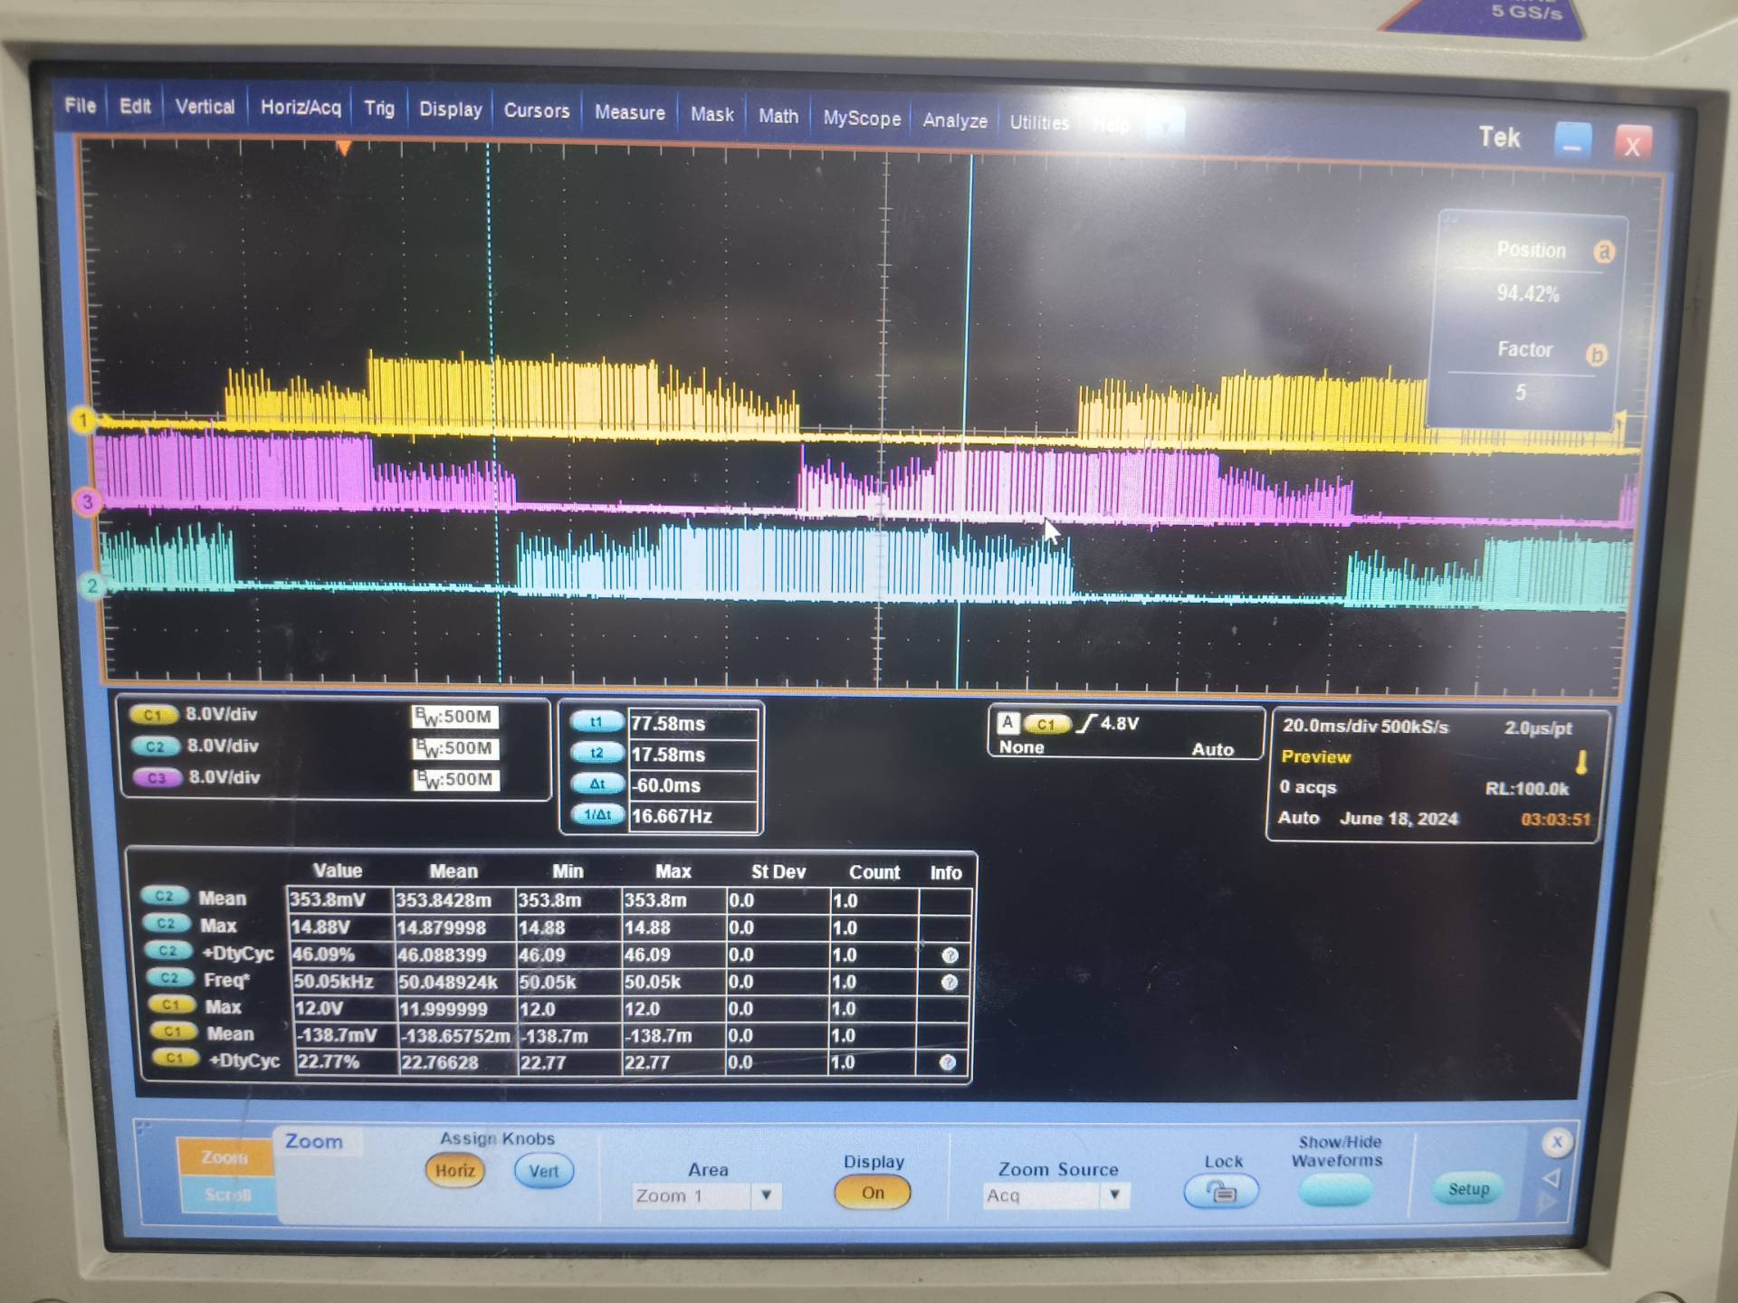This screenshot has height=1303, width=1738.
Task: Open the File menu
Action: pyautogui.click(x=81, y=106)
